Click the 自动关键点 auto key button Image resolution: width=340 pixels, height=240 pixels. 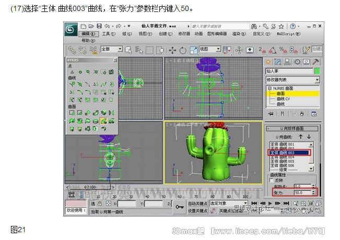tap(197, 203)
